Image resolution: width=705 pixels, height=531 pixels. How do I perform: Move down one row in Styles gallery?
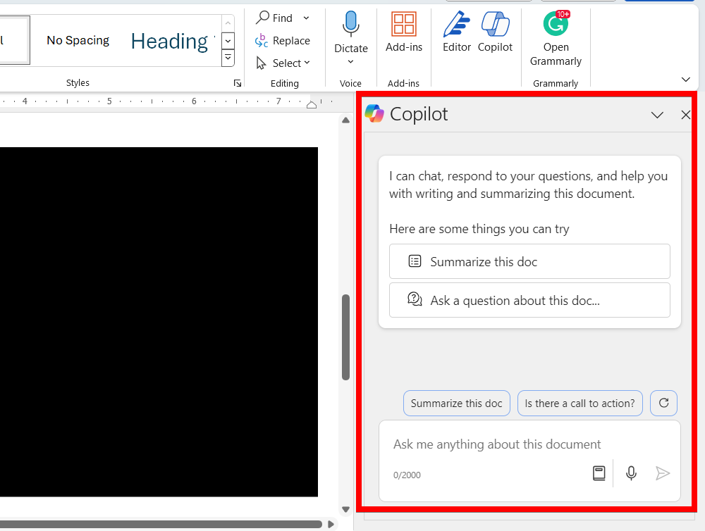(x=228, y=41)
